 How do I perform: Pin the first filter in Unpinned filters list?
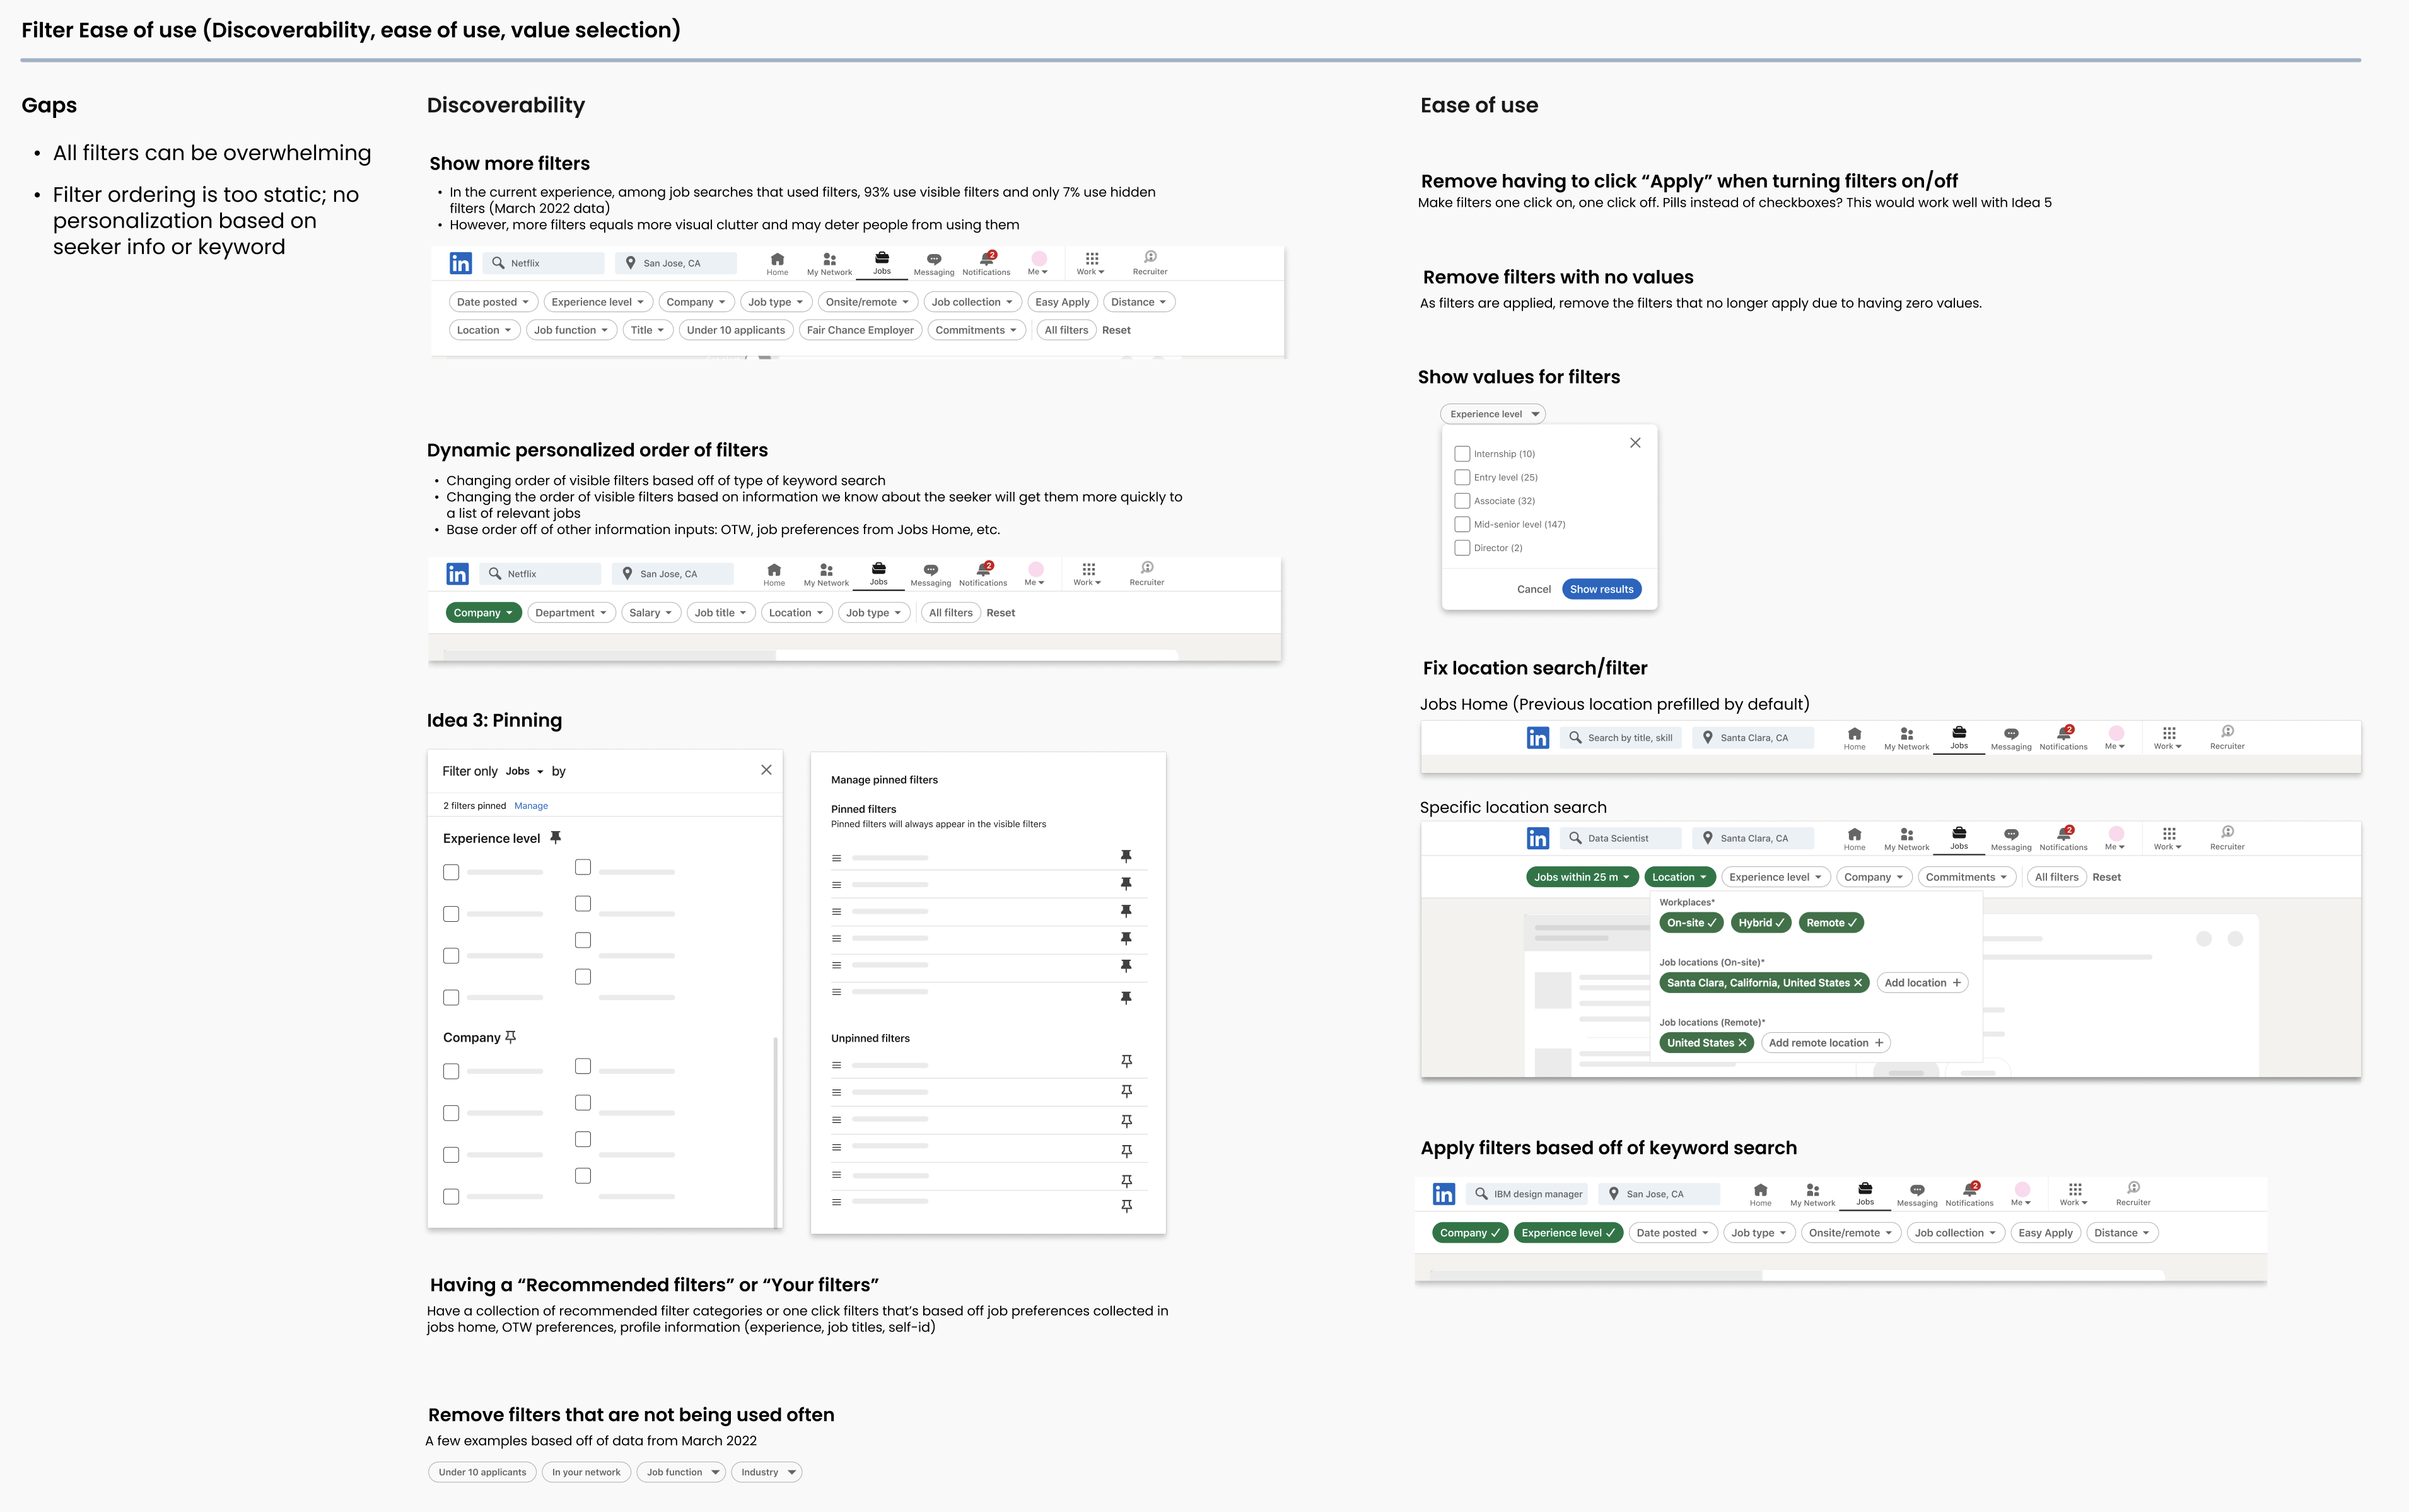[x=1126, y=1062]
